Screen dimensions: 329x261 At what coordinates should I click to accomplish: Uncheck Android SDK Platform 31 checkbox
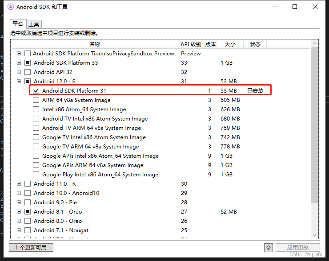coord(36,91)
